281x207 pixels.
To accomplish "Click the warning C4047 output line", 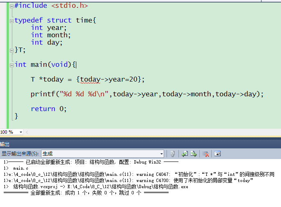I will [x=139, y=174].
